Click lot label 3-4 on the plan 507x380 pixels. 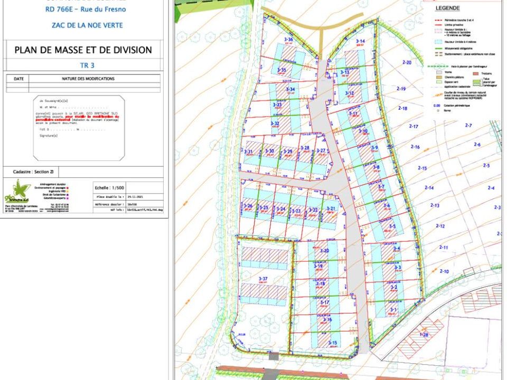tap(397, 249)
